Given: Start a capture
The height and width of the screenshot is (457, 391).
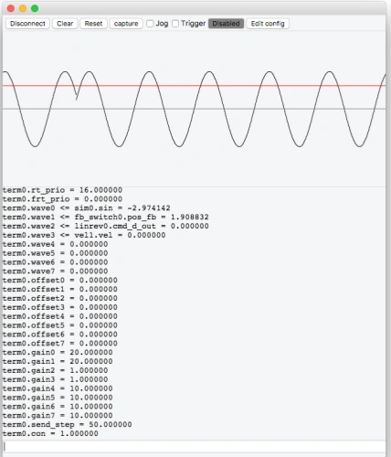Looking at the screenshot, I should (x=126, y=24).
